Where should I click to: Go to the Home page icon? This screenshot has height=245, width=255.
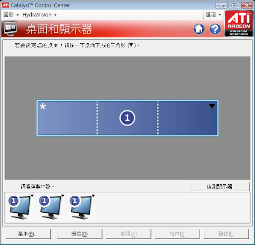click(x=199, y=29)
